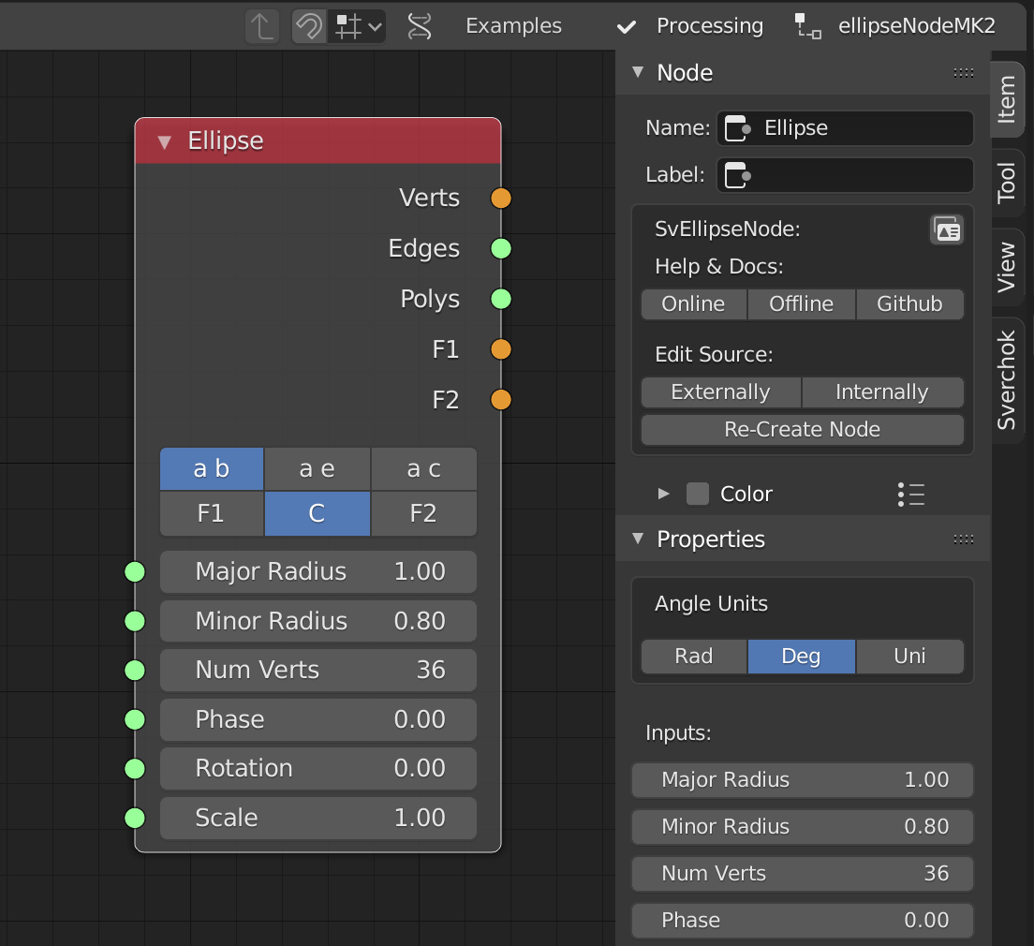Screen dimensions: 1034x946
Task: Click the Major Radius input socket
Action: coord(135,571)
